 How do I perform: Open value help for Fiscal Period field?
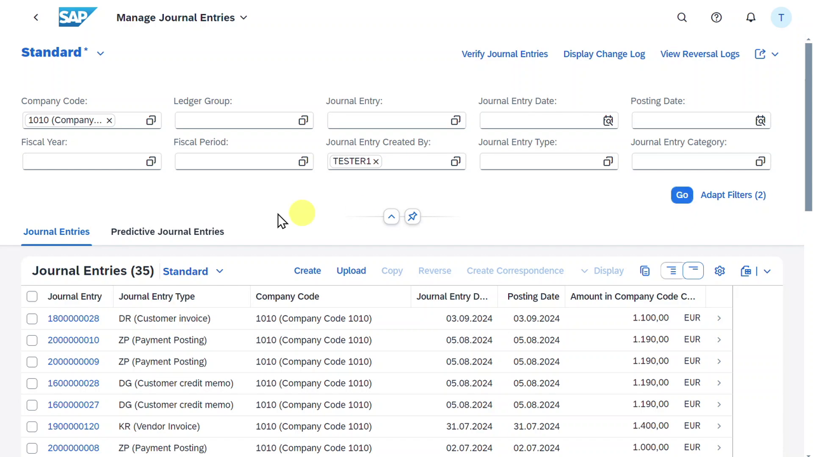(x=304, y=162)
